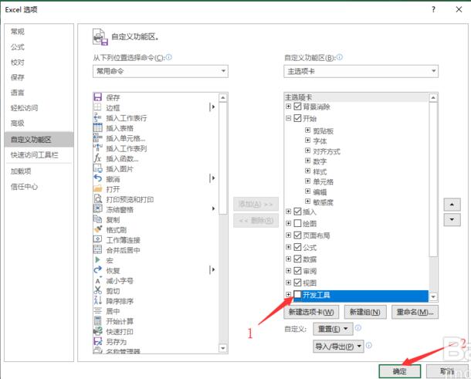This screenshot has height=379, width=471.
Task: Expand the Clipboard (剪贴板) group
Action: point(307,130)
